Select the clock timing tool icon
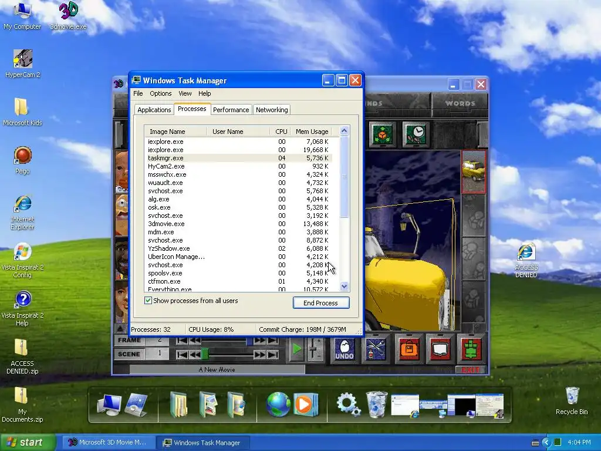This screenshot has height=451, width=601. 416,134
